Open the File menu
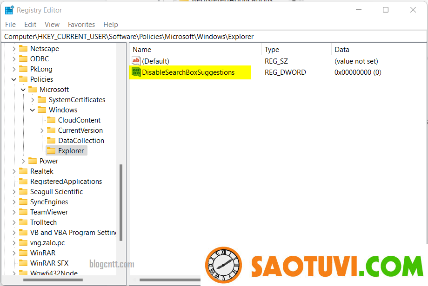 pos(10,25)
